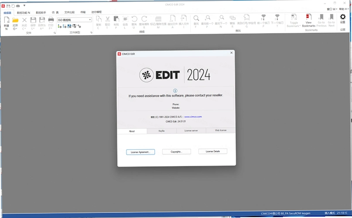Open a file with the yellow folder icon

pos(15,20)
